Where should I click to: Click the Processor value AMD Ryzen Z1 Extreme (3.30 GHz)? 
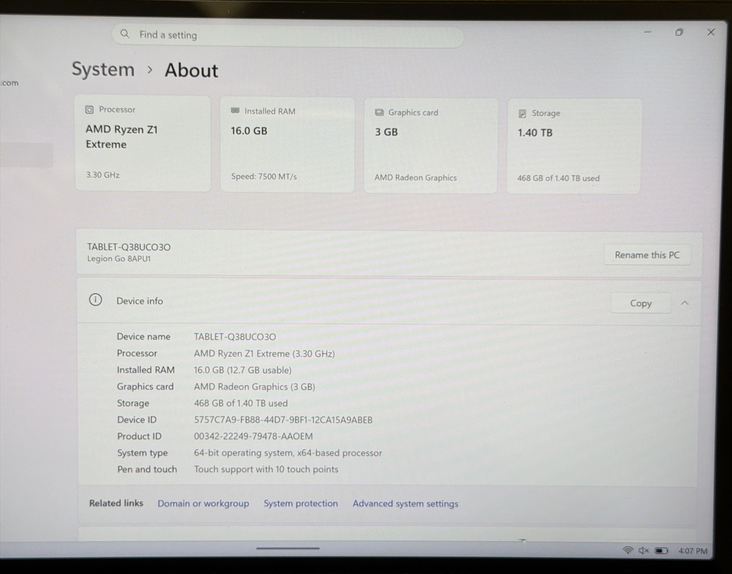tap(264, 353)
